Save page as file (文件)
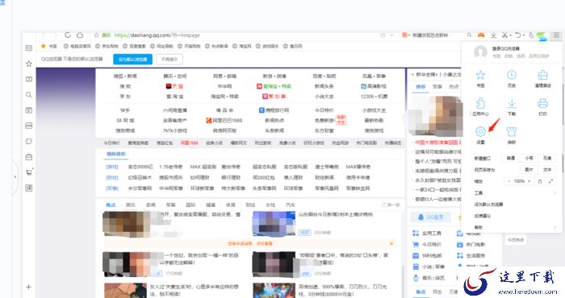The width and height of the screenshot is (565, 298). [547, 170]
